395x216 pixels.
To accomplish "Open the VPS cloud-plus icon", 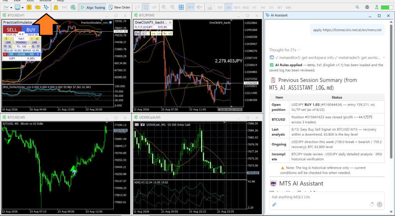I will point(73,7).
